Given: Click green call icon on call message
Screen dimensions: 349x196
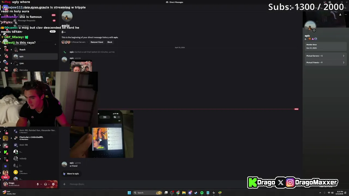Looking at the screenshot, I should [x=65, y=52].
